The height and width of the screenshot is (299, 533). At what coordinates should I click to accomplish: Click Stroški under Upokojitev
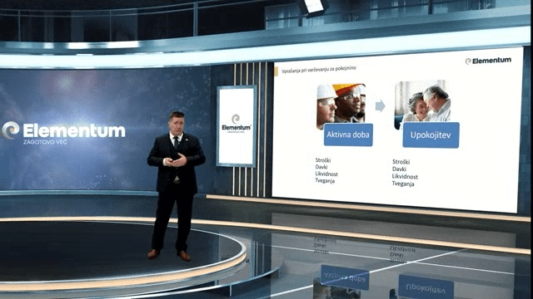click(401, 162)
